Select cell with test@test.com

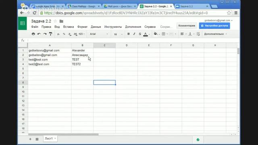pyautogui.click(x=50, y=60)
